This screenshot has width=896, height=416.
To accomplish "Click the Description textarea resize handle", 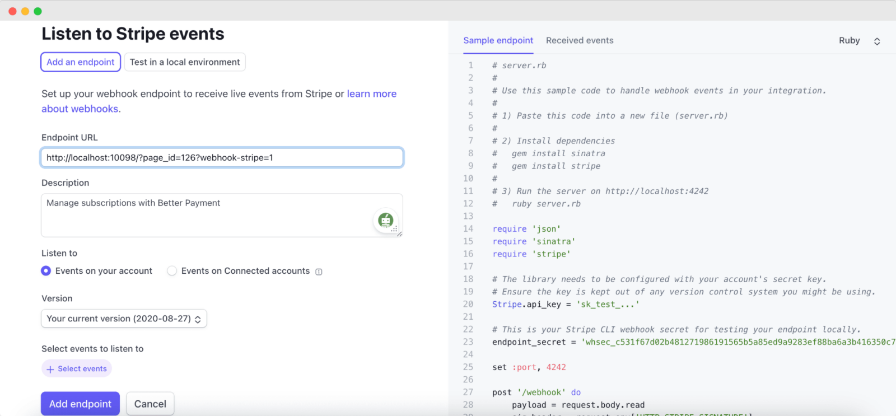I will point(399,234).
